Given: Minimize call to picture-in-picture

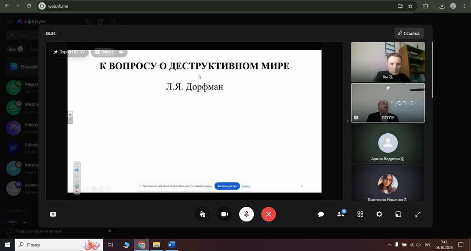Looking at the screenshot, I should 398,214.
